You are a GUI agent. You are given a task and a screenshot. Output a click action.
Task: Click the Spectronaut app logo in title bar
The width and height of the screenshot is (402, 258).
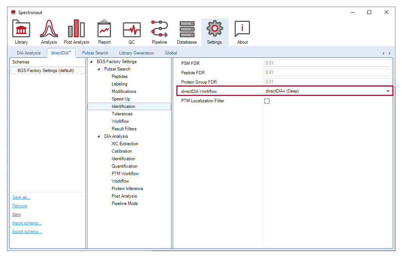point(13,12)
